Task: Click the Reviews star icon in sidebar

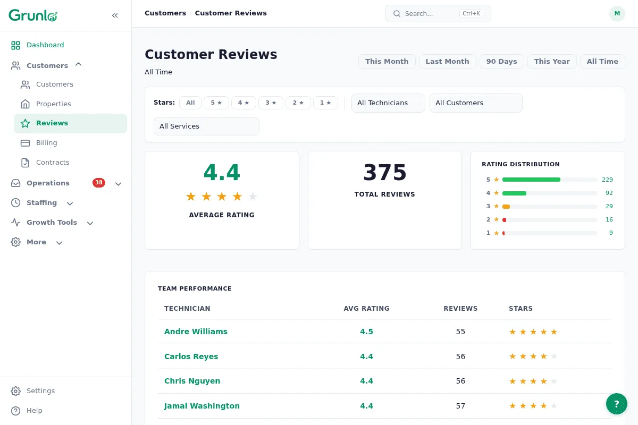Action: pyautogui.click(x=25, y=123)
